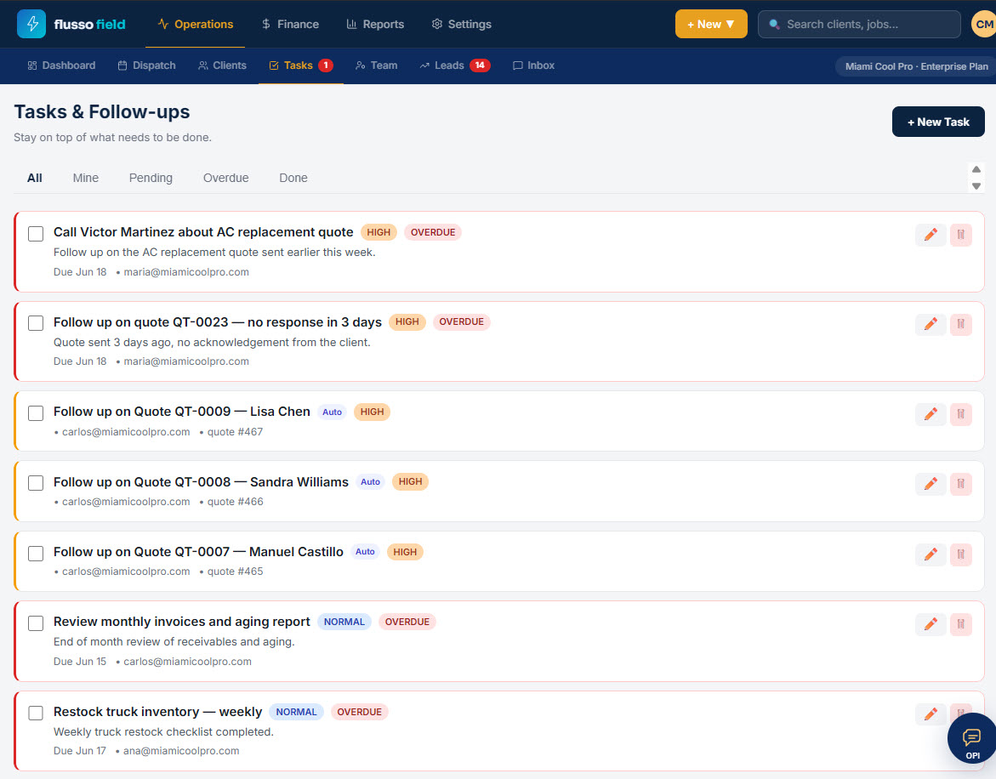This screenshot has height=779, width=996.
Task: Delete the Call Victor Martinez task
Action: pos(960,235)
